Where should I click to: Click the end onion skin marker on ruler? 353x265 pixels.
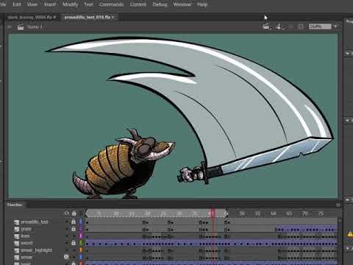tap(227, 213)
